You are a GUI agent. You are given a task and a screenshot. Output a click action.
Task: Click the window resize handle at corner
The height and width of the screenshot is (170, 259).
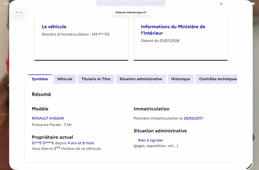(x=249, y=166)
